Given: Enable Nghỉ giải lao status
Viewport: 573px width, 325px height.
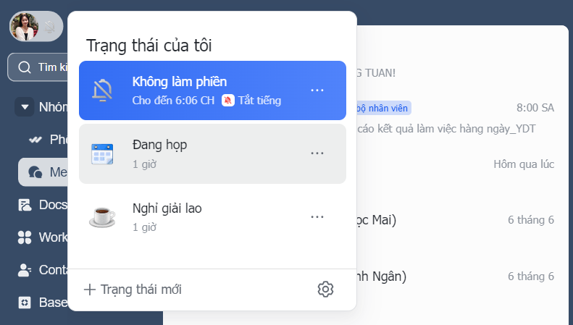Looking at the screenshot, I should pyautogui.click(x=212, y=217).
